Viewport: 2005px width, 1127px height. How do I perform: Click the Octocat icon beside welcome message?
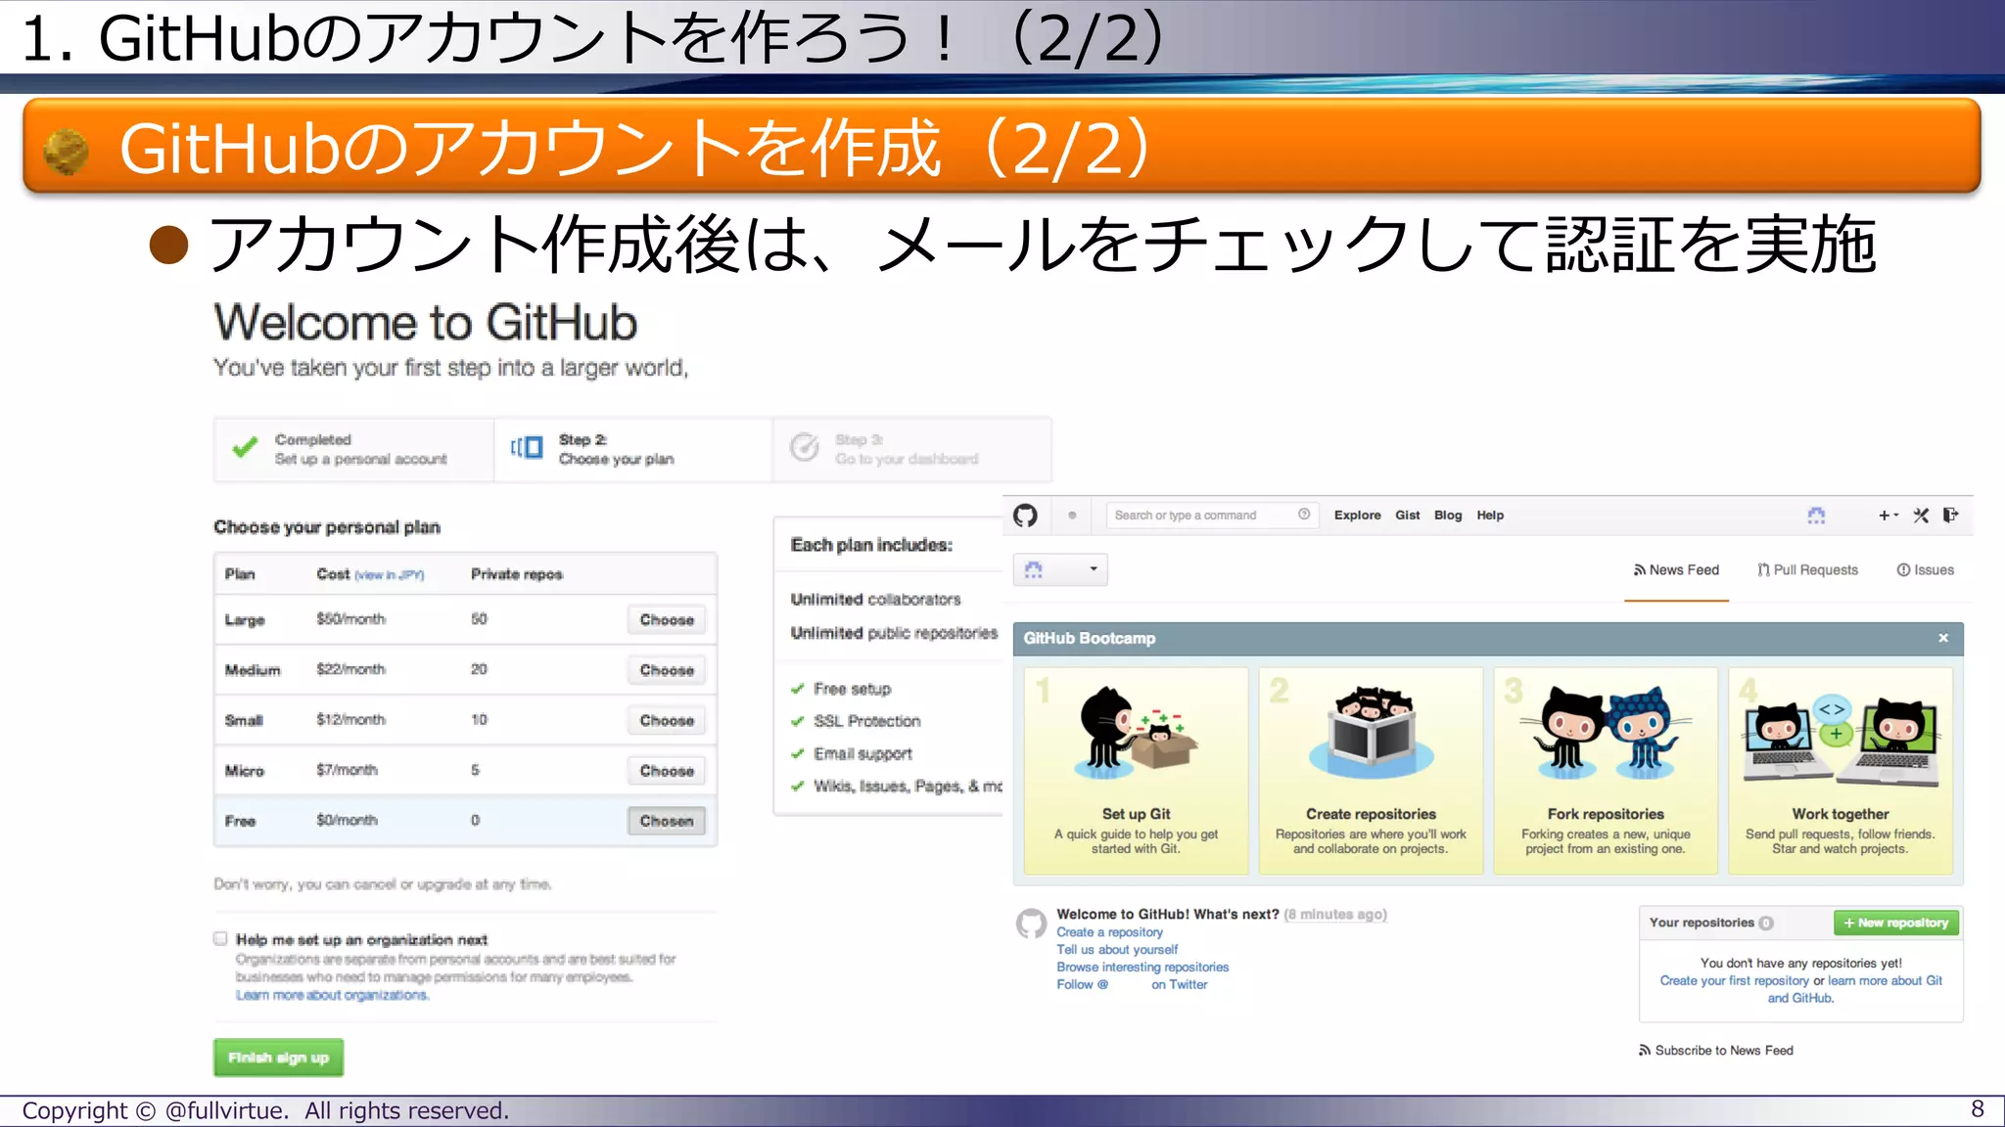click(1031, 924)
